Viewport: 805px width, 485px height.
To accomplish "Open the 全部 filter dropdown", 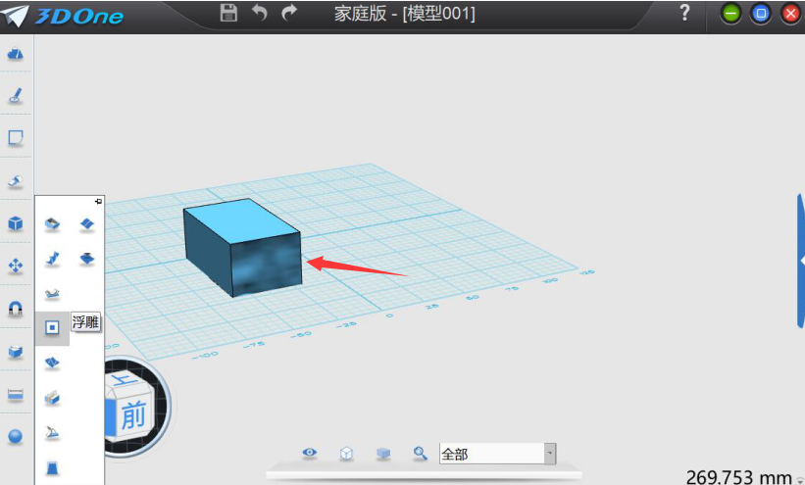I will [x=497, y=454].
